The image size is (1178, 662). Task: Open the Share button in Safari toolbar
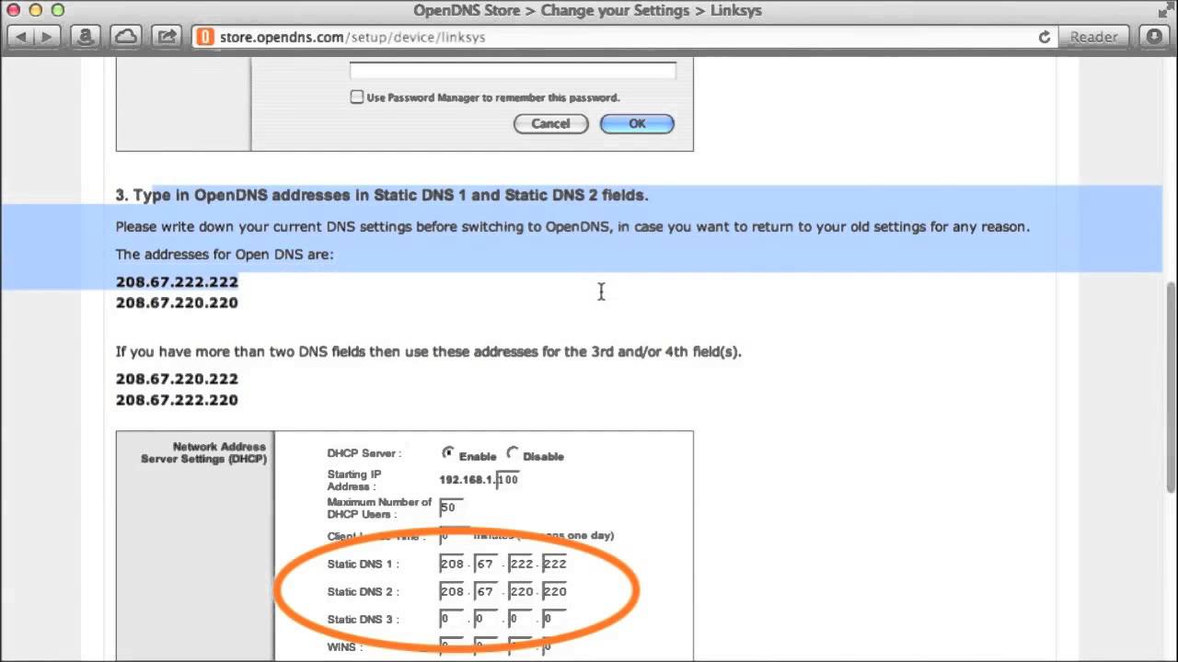coord(167,37)
